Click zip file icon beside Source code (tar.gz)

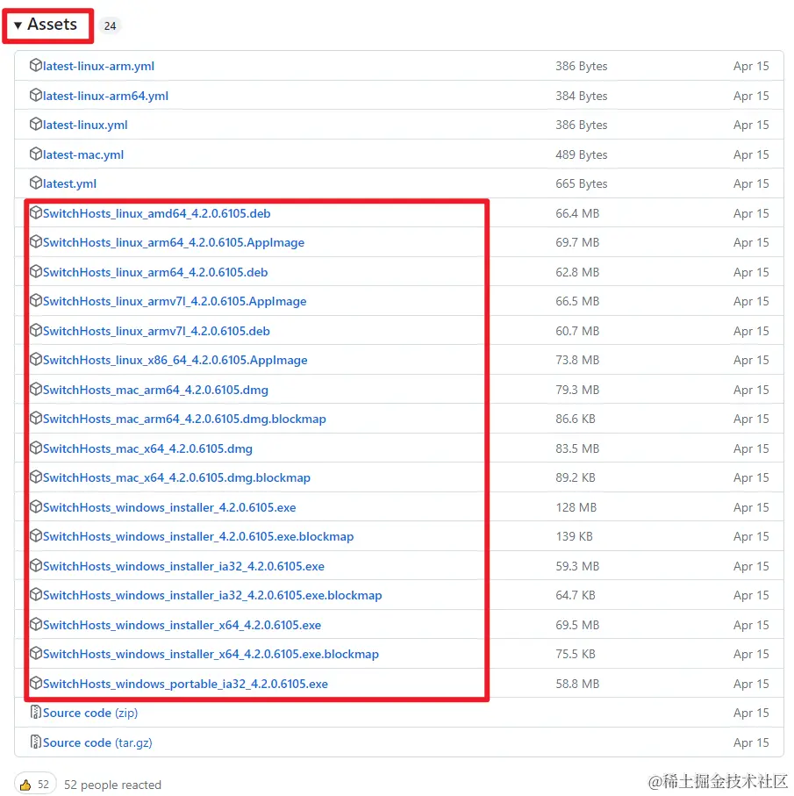35,742
